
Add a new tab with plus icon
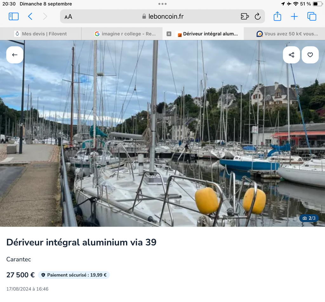[294, 16]
